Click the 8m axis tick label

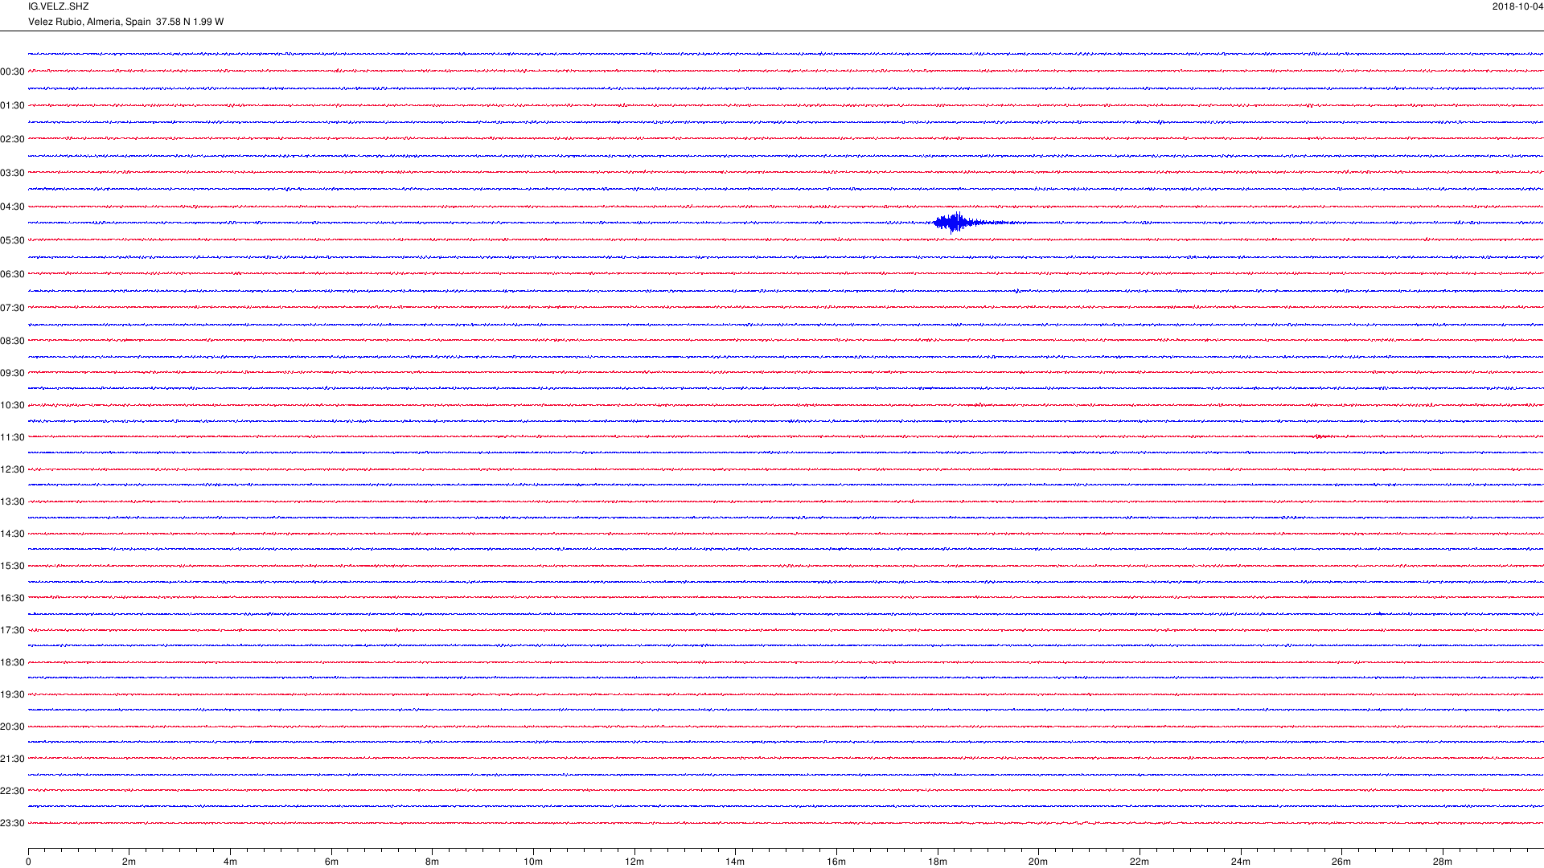(432, 862)
